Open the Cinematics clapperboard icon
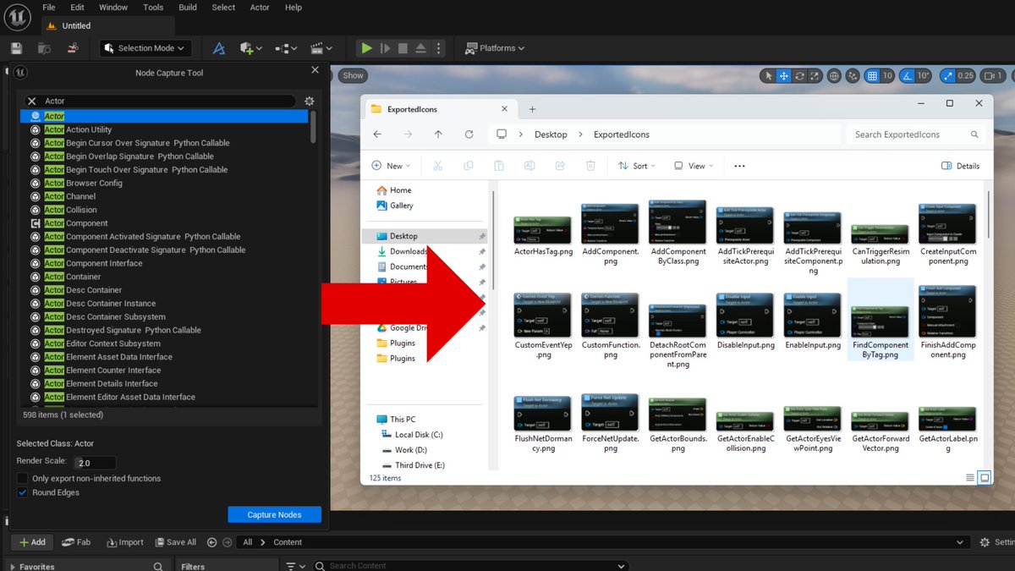Screen dimensions: 1015x571 point(319,48)
